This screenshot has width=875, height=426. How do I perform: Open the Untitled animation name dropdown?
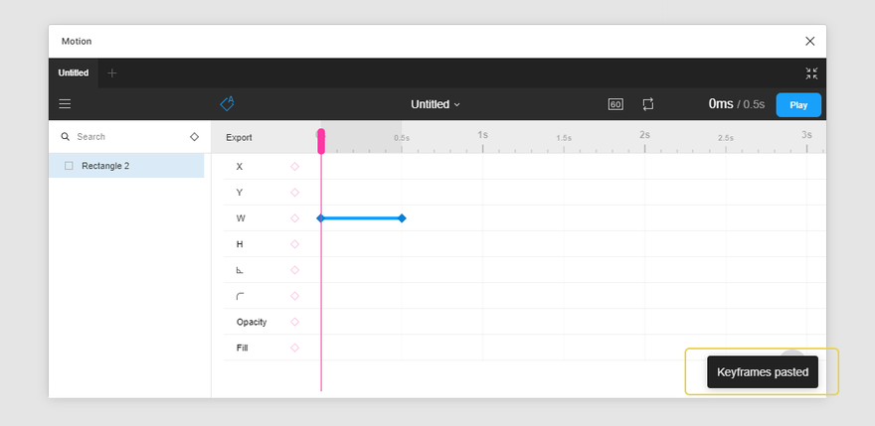pos(436,104)
